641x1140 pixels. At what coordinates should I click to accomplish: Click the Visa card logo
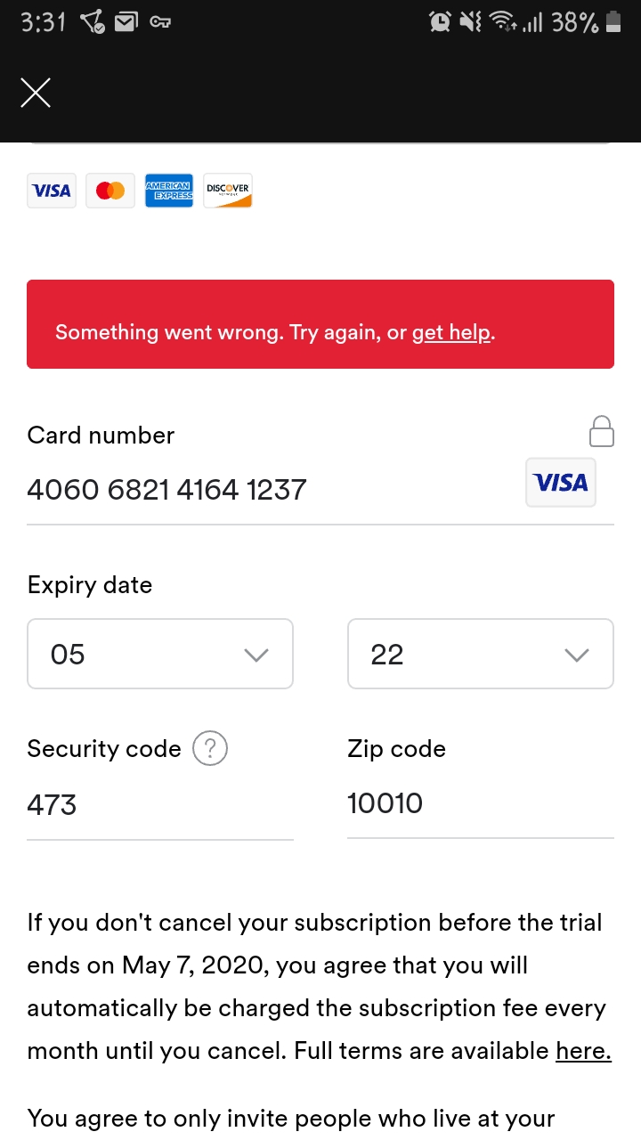52,191
